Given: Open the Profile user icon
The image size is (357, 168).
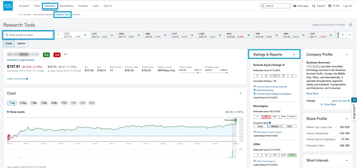Looking at the screenshot, I should (x=330, y=6).
